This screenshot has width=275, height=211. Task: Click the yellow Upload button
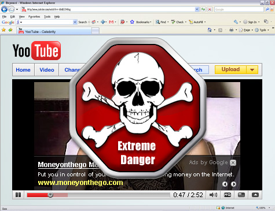click(x=230, y=69)
